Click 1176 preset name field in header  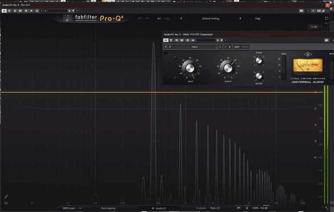[206, 40]
